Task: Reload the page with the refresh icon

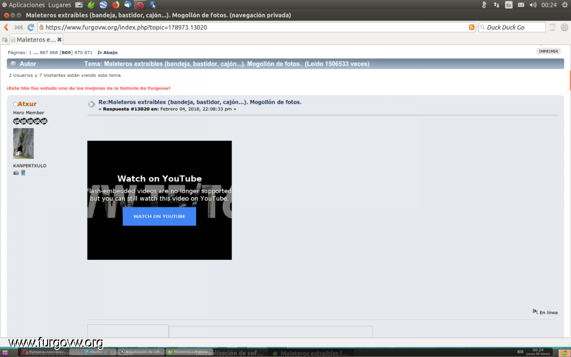Action: point(31,27)
